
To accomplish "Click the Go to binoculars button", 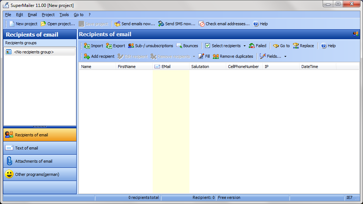I will click(x=281, y=46).
